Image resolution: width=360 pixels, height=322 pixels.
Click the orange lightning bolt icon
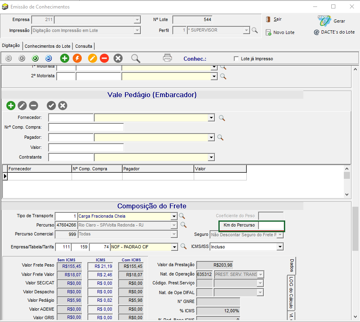coord(77,58)
